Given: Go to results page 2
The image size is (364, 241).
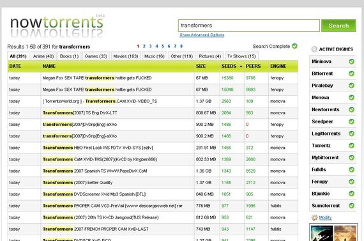Looking at the screenshot, I should [x=144, y=46].
